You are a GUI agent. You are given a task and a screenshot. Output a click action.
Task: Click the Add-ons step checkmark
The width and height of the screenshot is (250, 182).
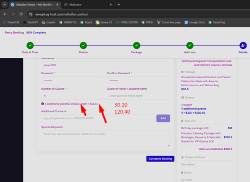tap(190, 45)
